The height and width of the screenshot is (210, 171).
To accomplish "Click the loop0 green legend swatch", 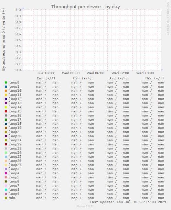I will (x=6, y=82).
